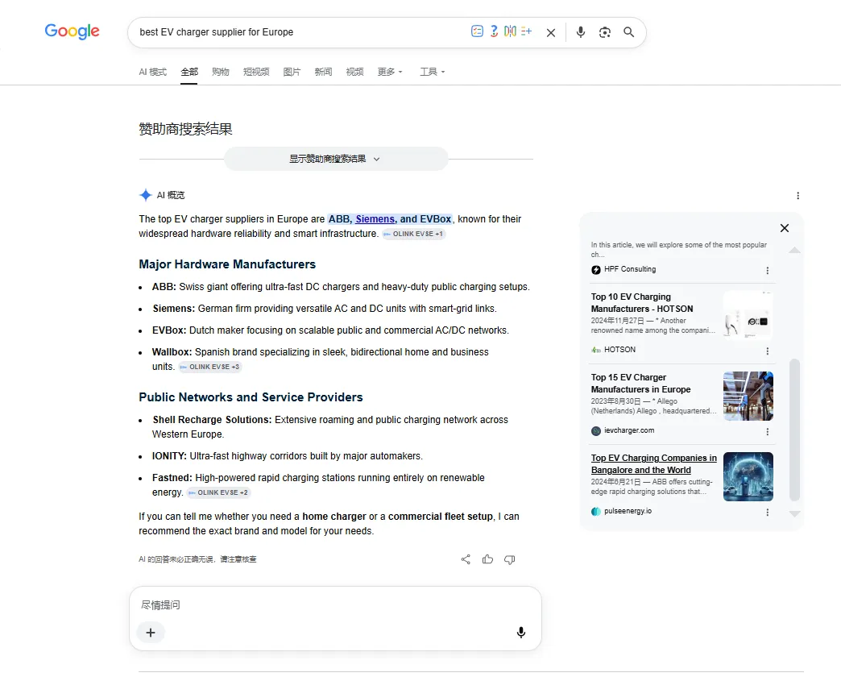The height and width of the screenshot is (681, 841).
Task: Click OLINK EVSE +3 source chip
Action: click(210, 367)
